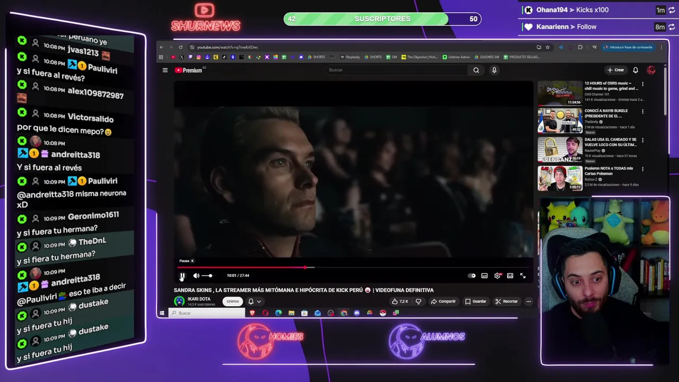This screenshot has width=679, height=382.
Task: Start voice search with microphone icon
Action: click(x=494, y=70)
